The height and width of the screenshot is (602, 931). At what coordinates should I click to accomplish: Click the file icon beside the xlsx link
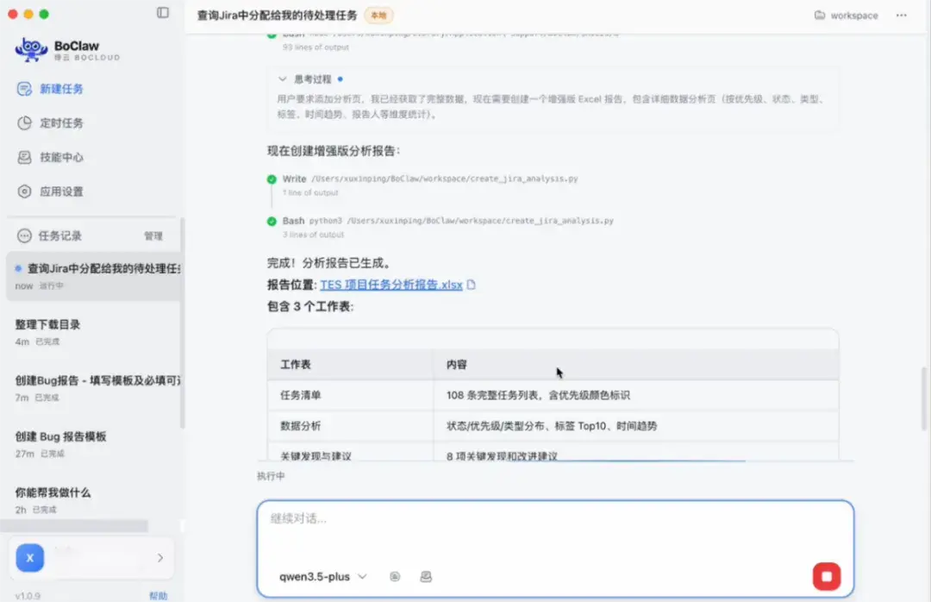(472, 285)
